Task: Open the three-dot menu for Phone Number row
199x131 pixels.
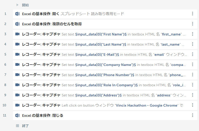Action: [x=193, y=74]
